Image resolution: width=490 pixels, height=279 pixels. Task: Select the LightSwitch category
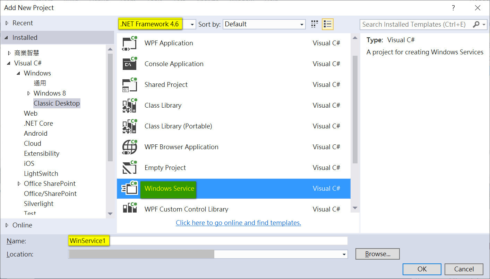click(41, 173)
